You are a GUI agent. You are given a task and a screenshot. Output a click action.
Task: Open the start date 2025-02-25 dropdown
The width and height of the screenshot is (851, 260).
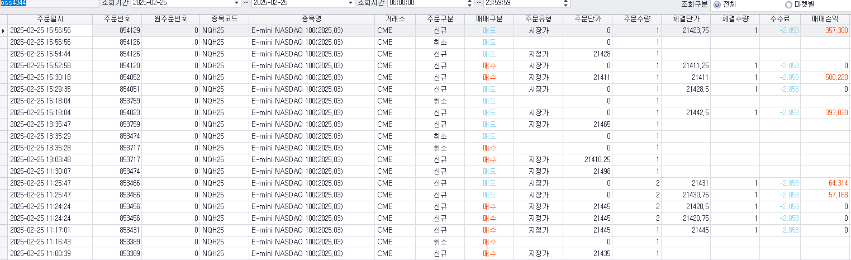pos(236,3)
